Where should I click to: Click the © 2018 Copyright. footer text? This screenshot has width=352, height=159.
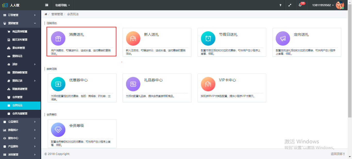click(57, 154)
